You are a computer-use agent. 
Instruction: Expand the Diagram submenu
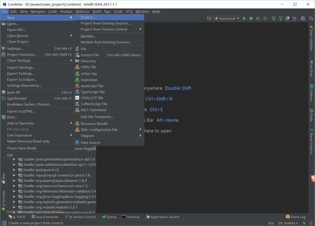109,136
